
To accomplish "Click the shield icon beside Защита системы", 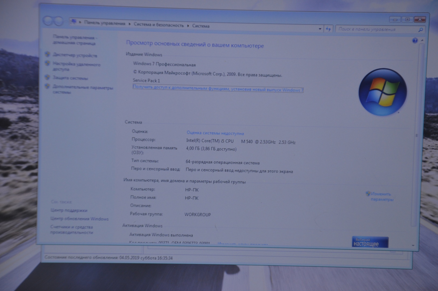I will click(47, 77).
